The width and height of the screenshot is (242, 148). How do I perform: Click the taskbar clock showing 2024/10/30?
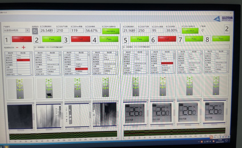pos(220,141)
